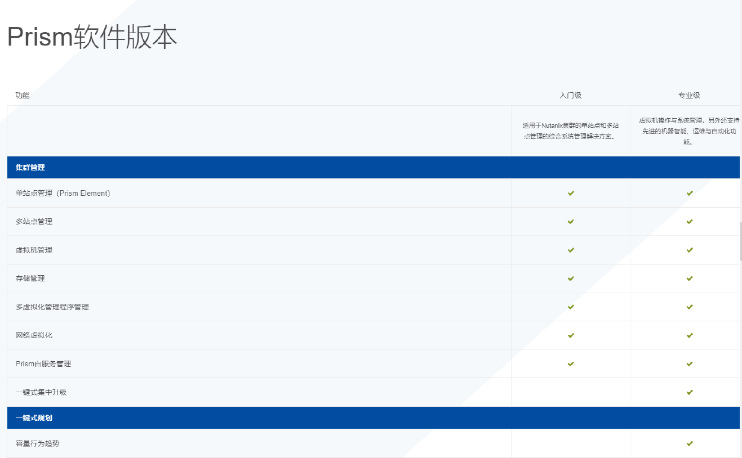The width and height of the screenshot is (742, 458).
Task: Click the 存储管理 row label
Action: [30, 279]
